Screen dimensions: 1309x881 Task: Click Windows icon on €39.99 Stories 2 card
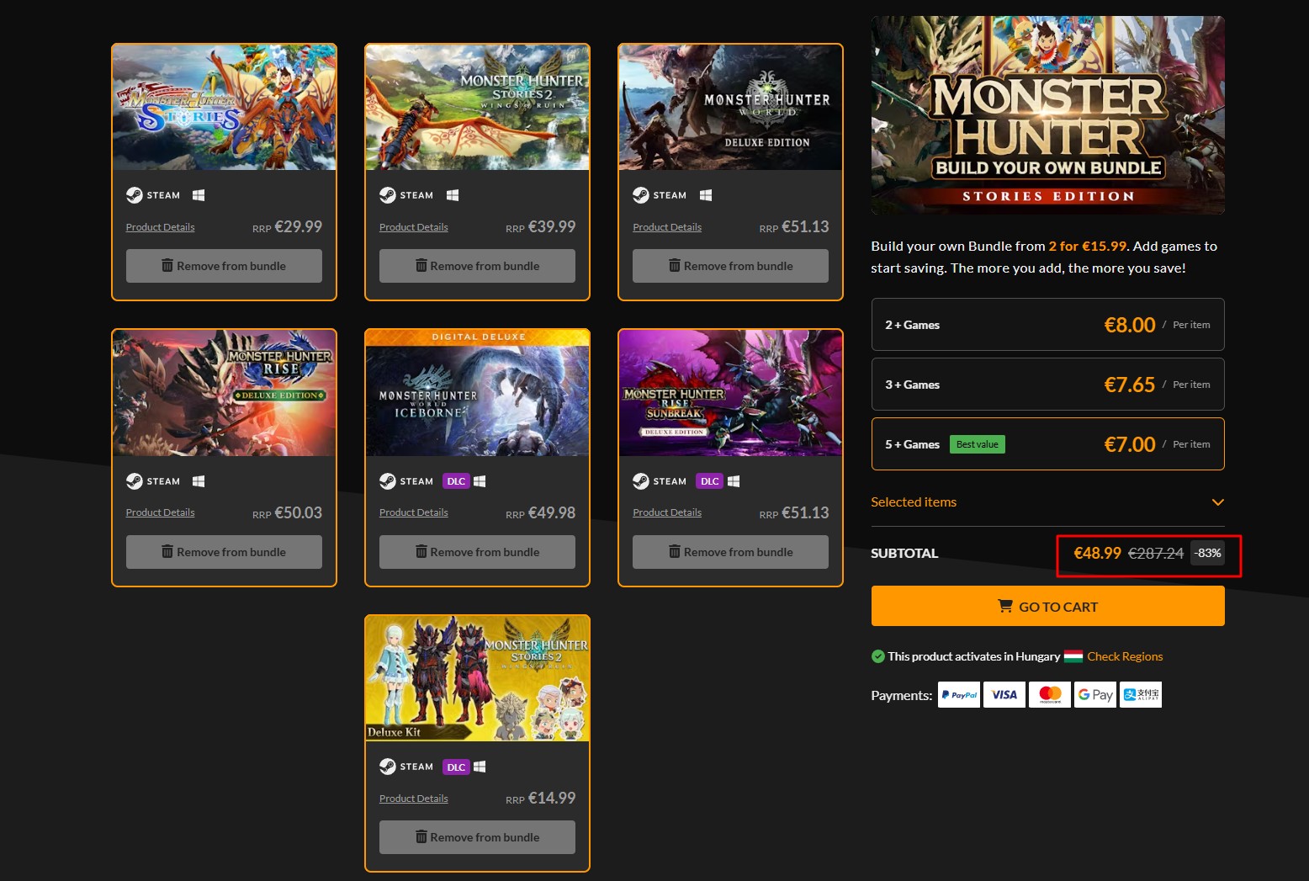[453, 195]
